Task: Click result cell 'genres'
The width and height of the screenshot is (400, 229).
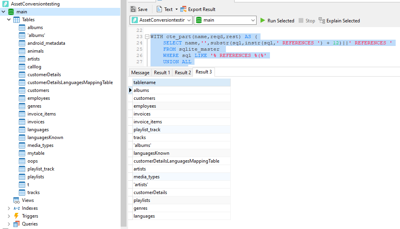Action: (182, 208)
